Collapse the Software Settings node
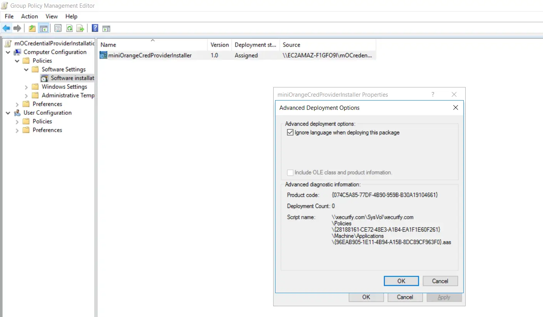 click(27, 69)
